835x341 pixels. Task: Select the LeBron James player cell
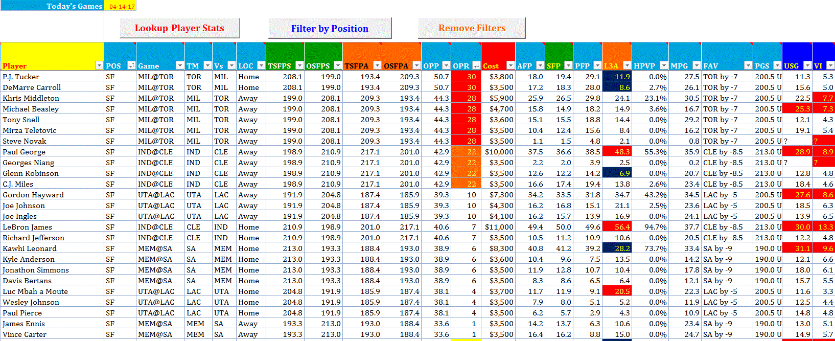[x=52, y=227]
